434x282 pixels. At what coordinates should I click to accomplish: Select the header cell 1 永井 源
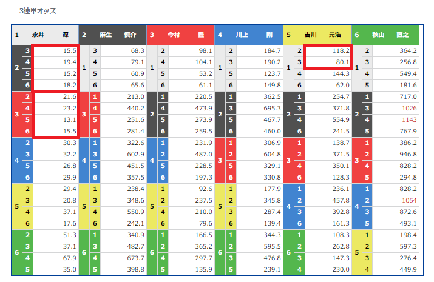(45, 35)
